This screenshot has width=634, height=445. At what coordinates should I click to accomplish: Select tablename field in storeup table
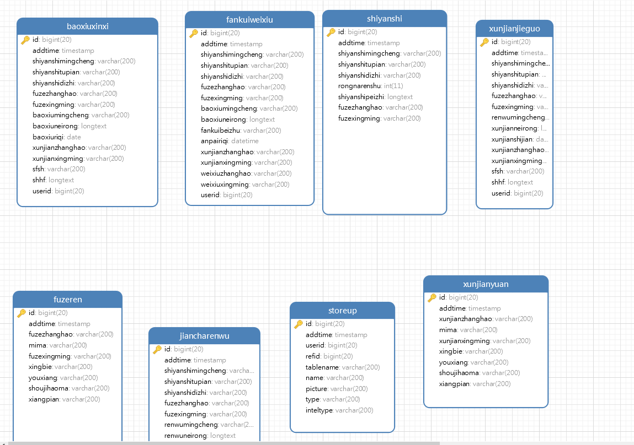point(343,367)
